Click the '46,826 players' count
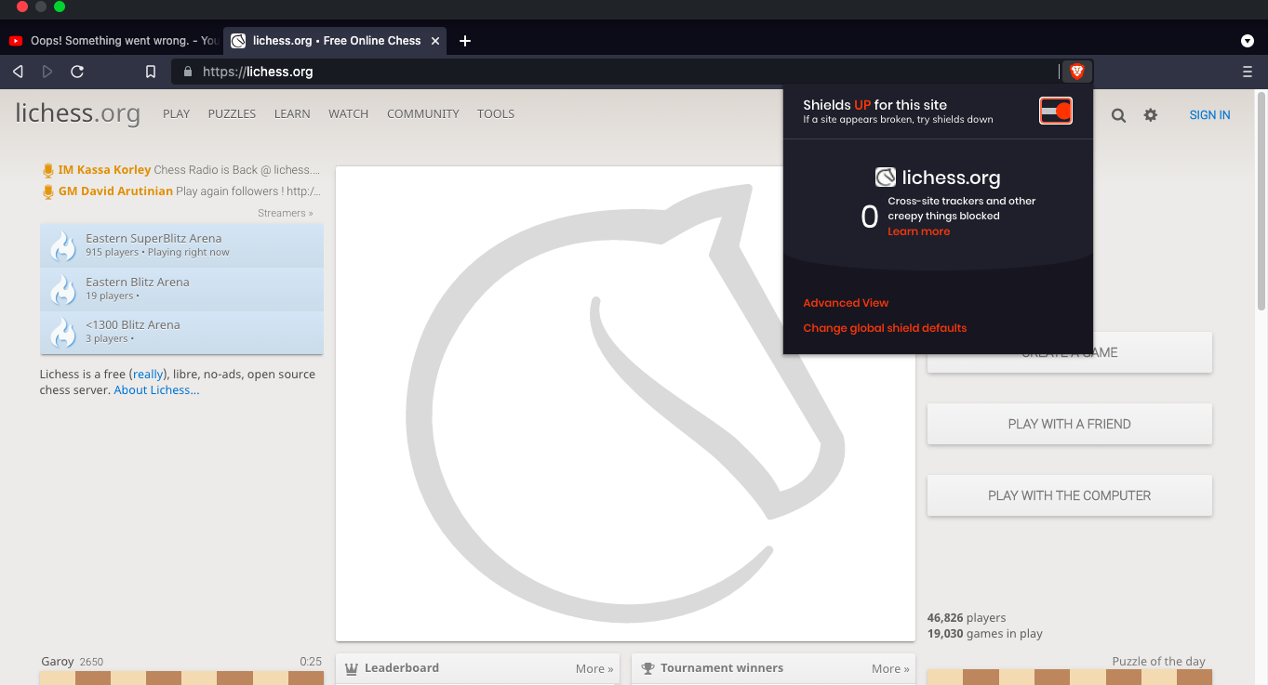Viewport: 1268px width, 685px height. pyautogui.click(x=967, y=617)
